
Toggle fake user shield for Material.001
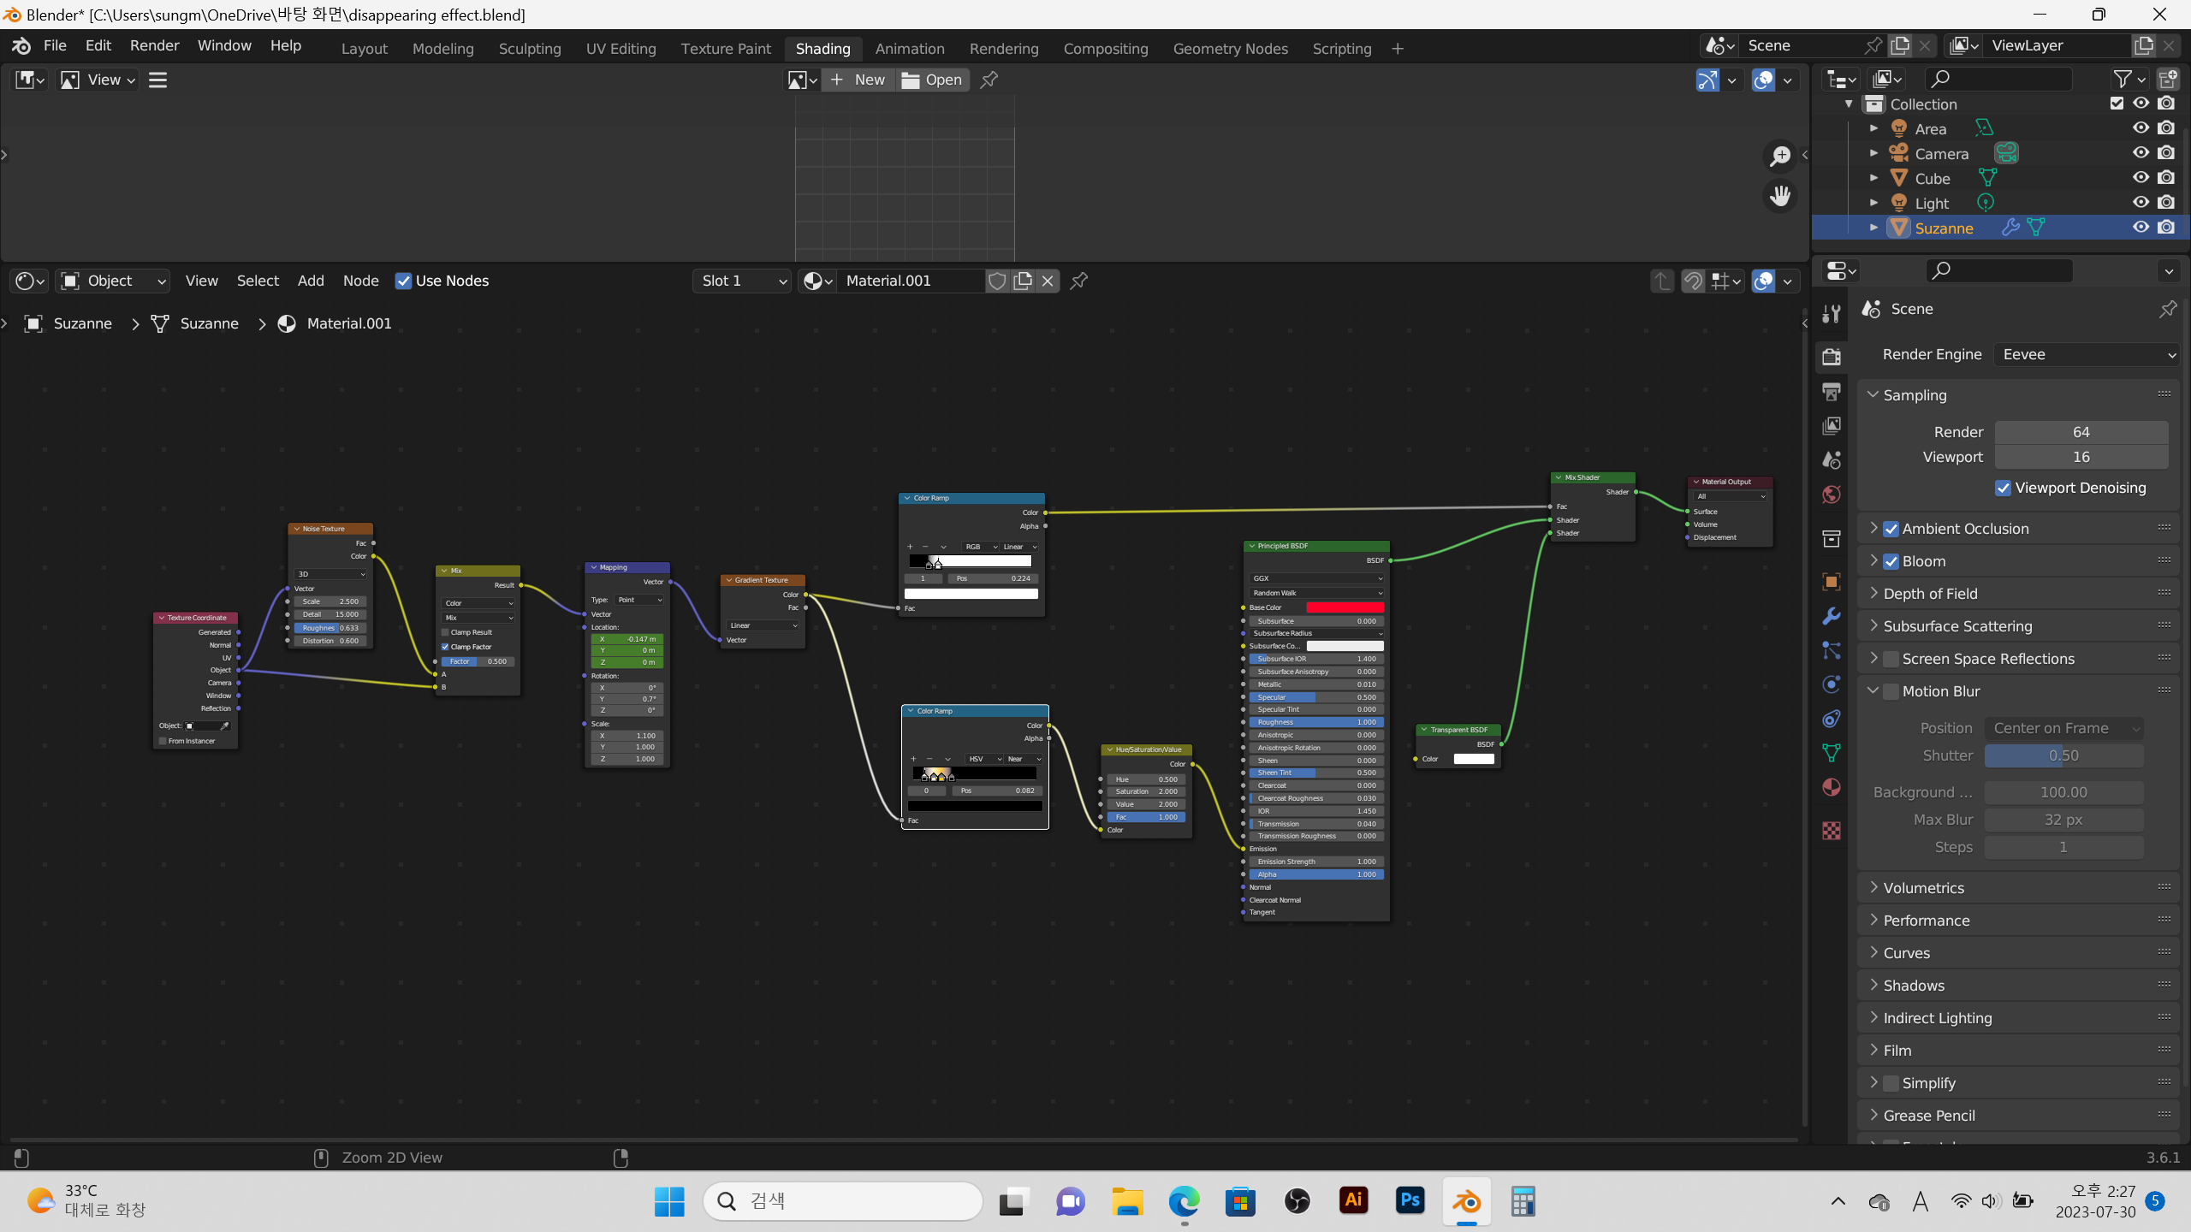[x=997, y=281]
